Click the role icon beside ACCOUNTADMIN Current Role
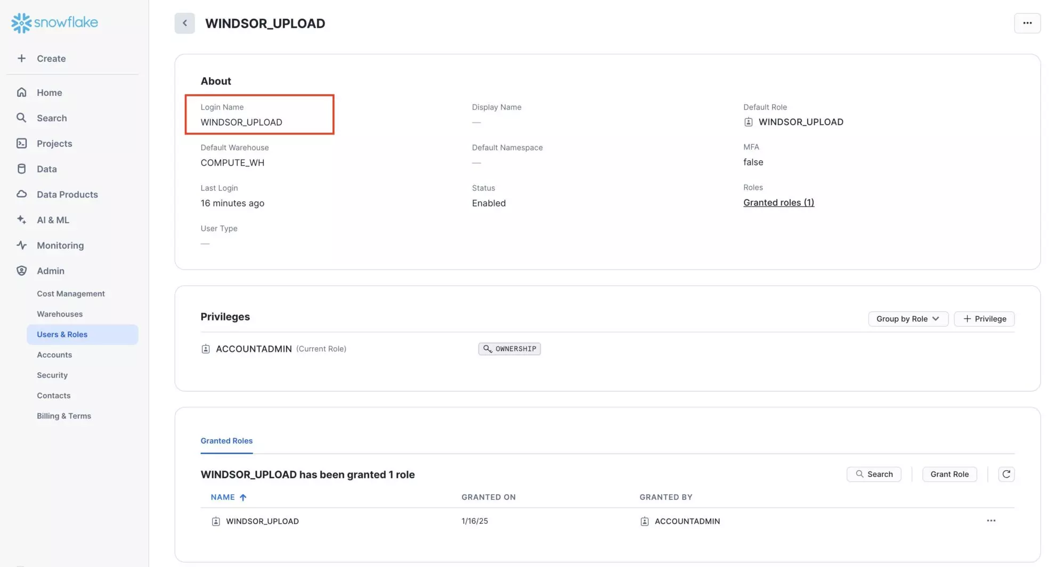This screenshot has height=567, width=1055. point(206,349)
